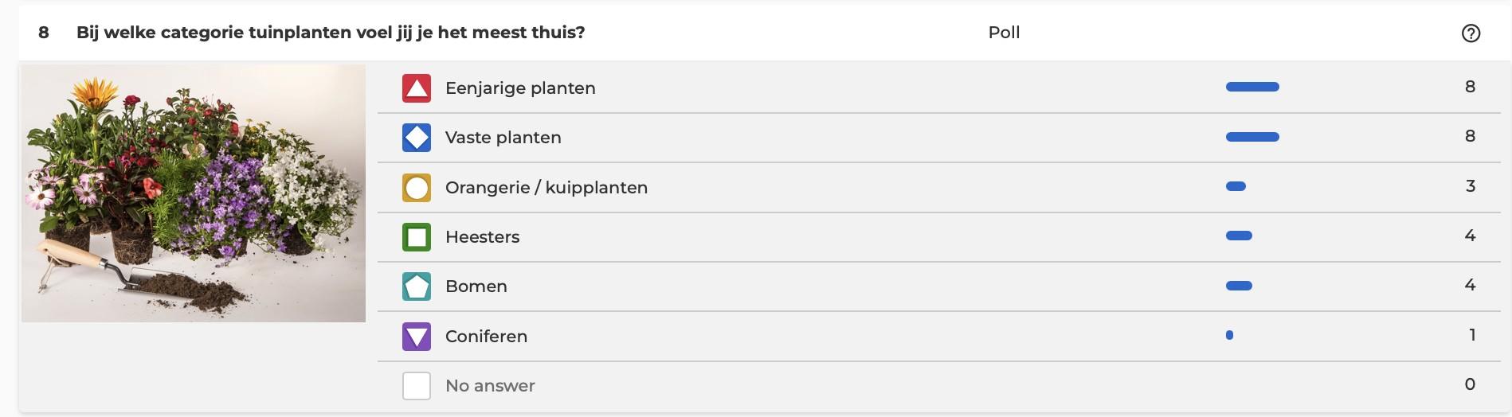Select the Eenjarige planten answer label
Image resolution: width=1512 pixels, height=417 pixels.
click(520, 88)
